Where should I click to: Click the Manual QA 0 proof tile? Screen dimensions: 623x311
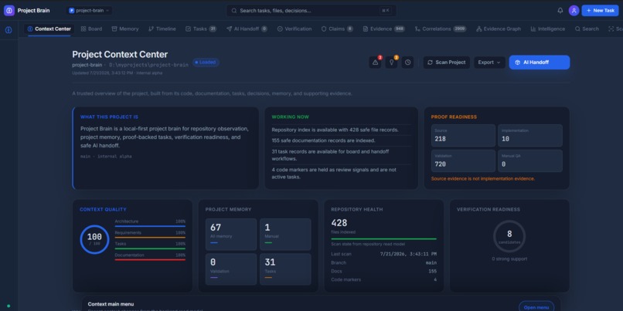pyautogui.click(x=530, y=161)
